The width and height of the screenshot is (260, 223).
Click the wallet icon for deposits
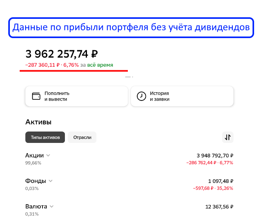[36, 96]
